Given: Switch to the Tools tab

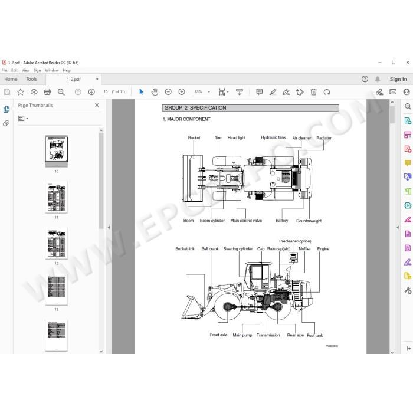Looking at the screenshot, I should tap(32, 79).
